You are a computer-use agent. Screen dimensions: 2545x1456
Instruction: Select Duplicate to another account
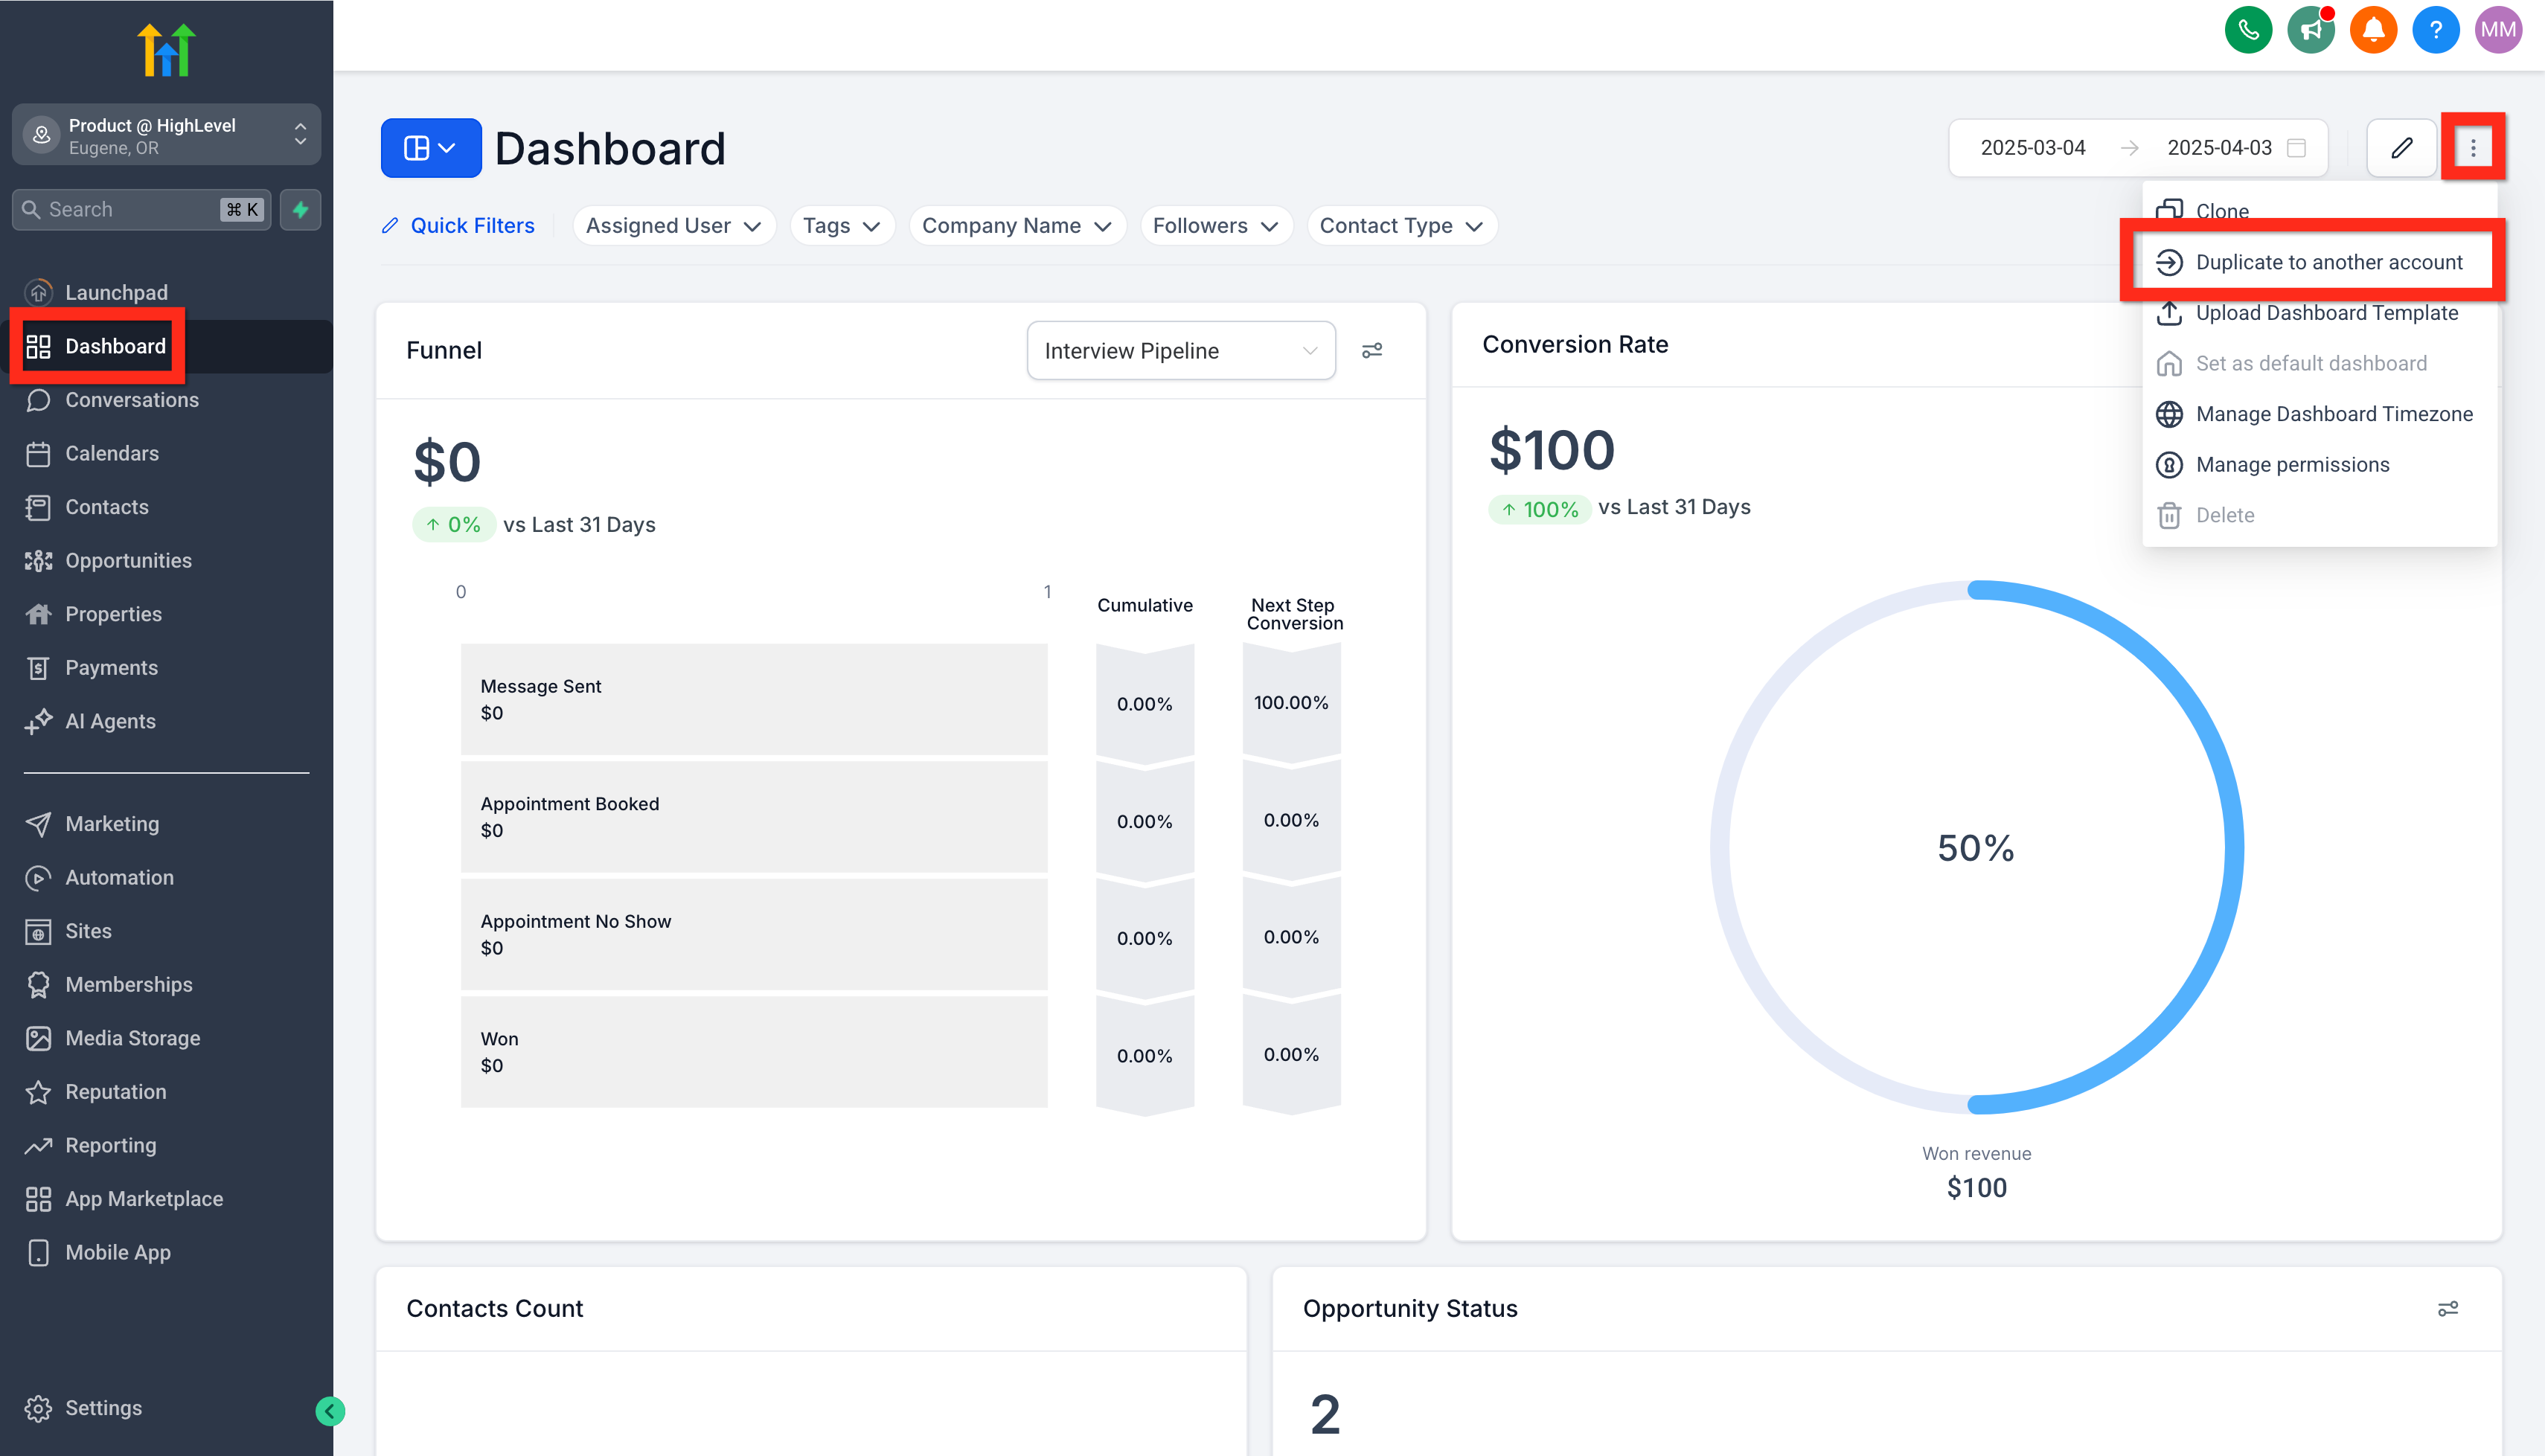tap(2328, 262)
